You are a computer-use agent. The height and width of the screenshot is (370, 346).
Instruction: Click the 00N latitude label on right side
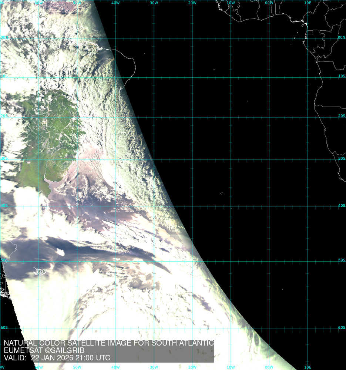[341, 37]
